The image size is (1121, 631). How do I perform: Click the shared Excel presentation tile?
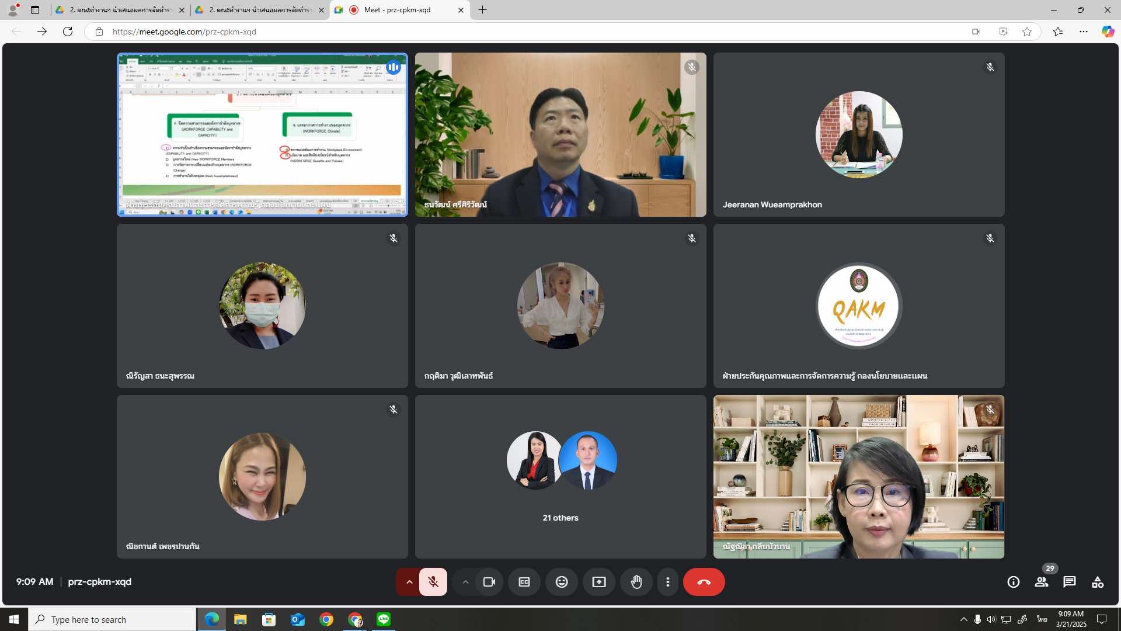262,134
